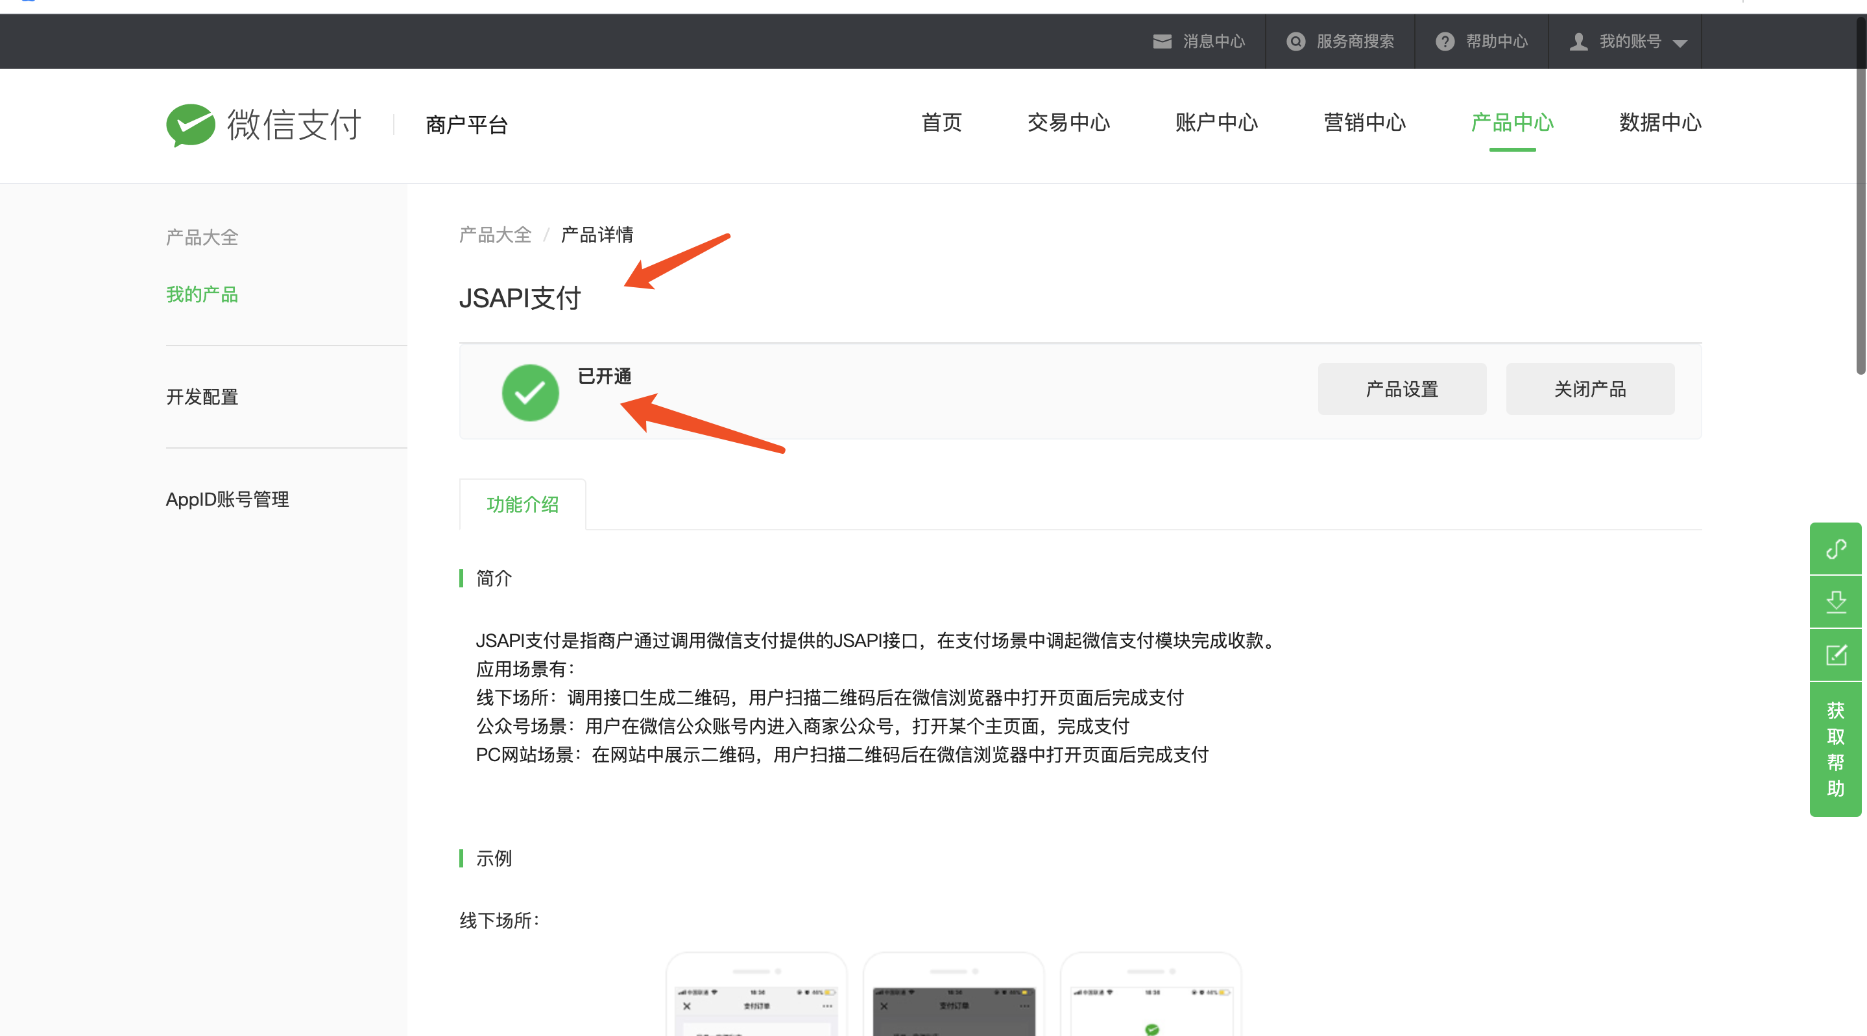Open 开发配置 in left sidebar
This screenshot has height=1036, width=1867.
point(202,396)
